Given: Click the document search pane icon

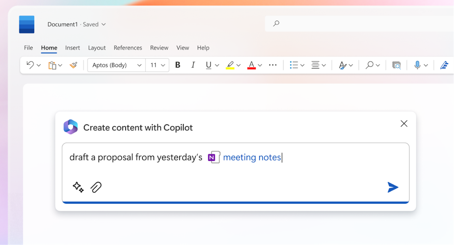Looking at the screenshot, I should point(396,65).
